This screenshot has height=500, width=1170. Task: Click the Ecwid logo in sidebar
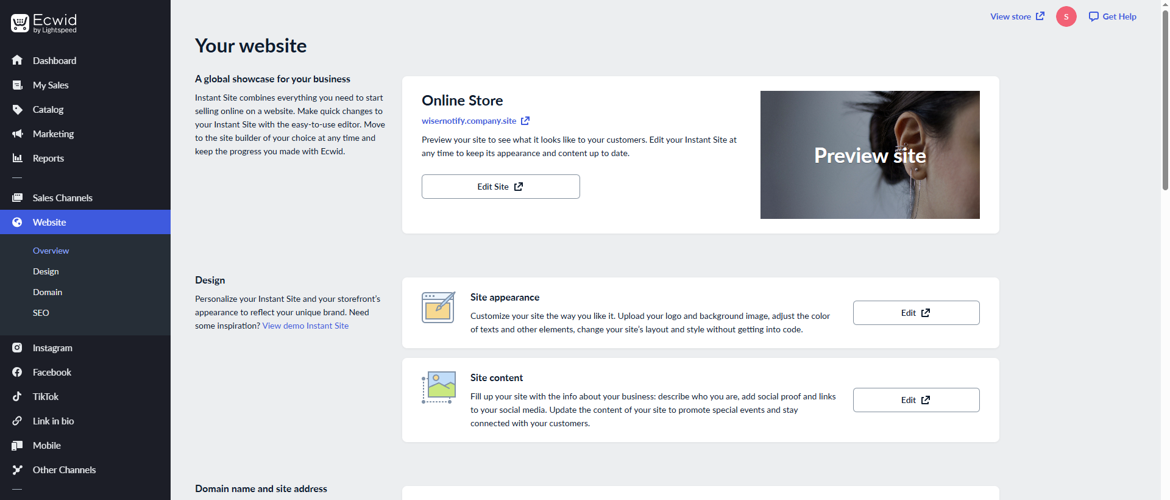coord(44,23)
